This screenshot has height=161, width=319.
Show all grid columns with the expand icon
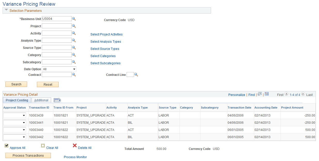point(57,100)
